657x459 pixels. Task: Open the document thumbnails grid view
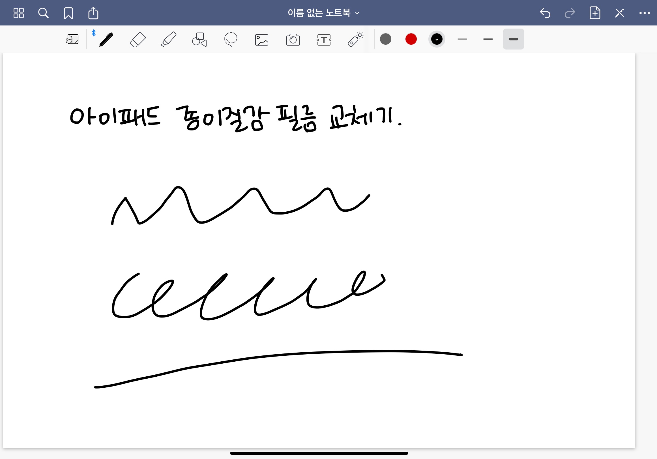[19, 13]
